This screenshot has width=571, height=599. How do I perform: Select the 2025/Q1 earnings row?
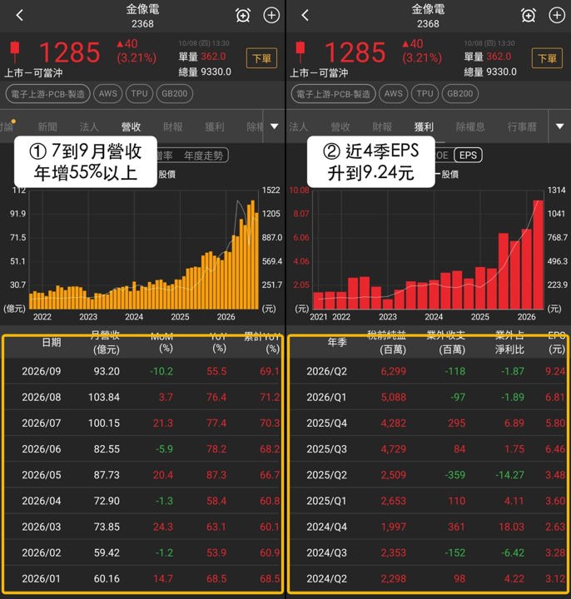click(x=428, y=501)
